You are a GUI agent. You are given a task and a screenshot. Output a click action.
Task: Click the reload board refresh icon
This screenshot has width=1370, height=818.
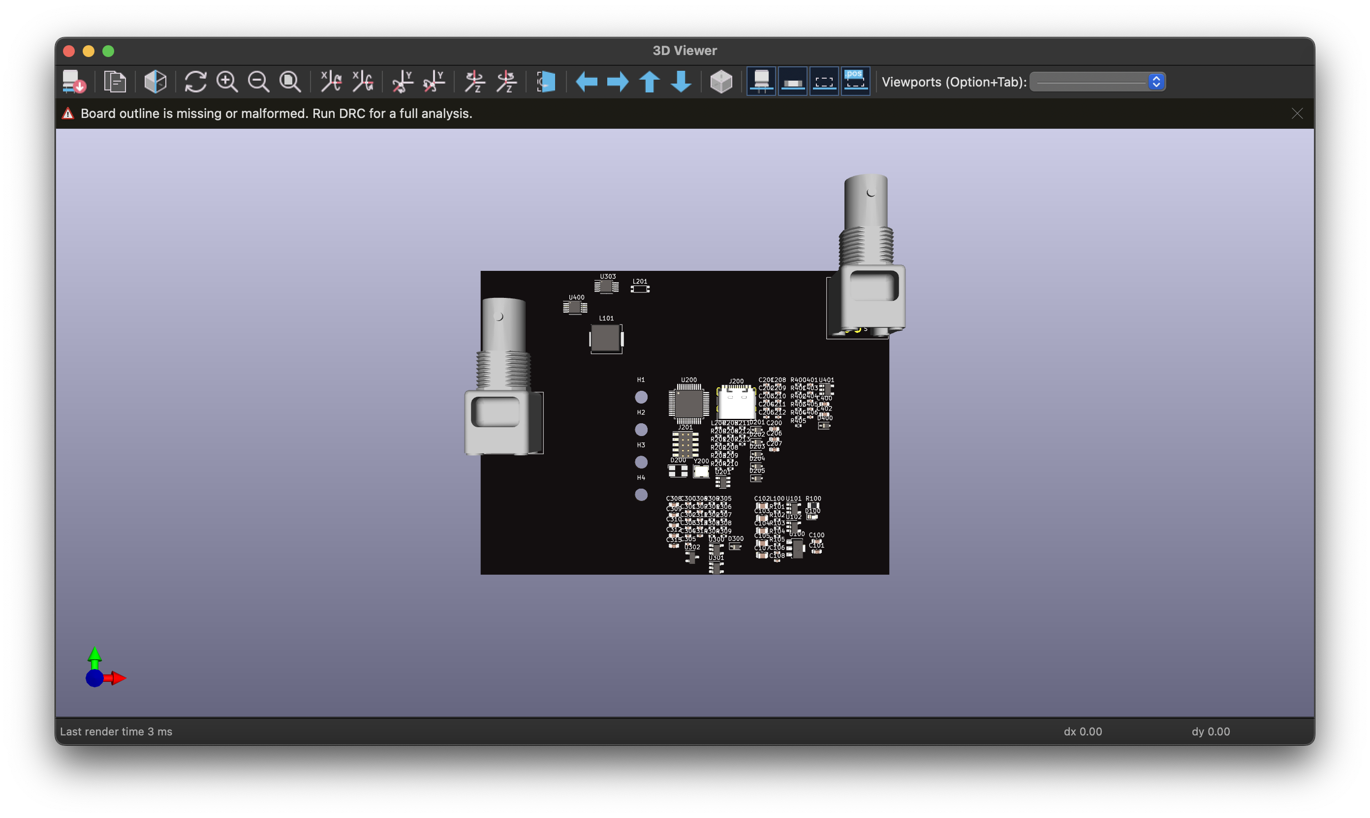click(195, 82)
